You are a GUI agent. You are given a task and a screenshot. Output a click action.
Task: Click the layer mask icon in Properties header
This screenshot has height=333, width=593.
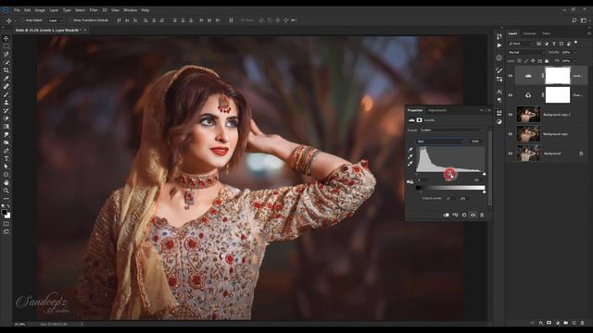pyautogui.click(x=419, y=120)
